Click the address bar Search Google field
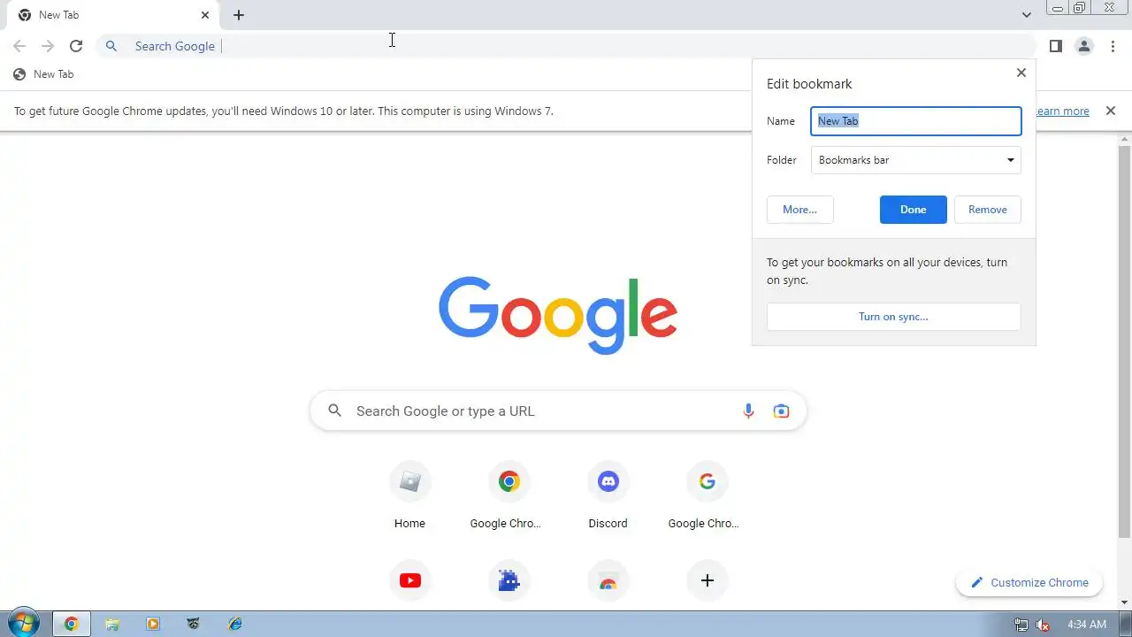The height and width of the screenshot is (637, 1132). [566, 46]
